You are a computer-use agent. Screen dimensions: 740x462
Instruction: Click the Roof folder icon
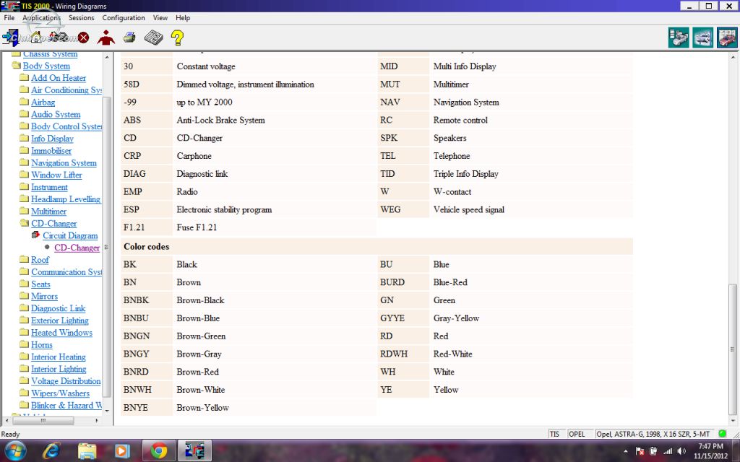tap(24, 259)
